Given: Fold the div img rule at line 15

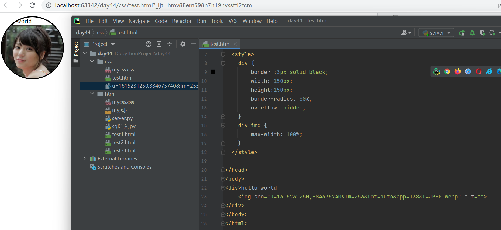Looking at the screenshot, I should pyautogui.click(x=223, y=125).
